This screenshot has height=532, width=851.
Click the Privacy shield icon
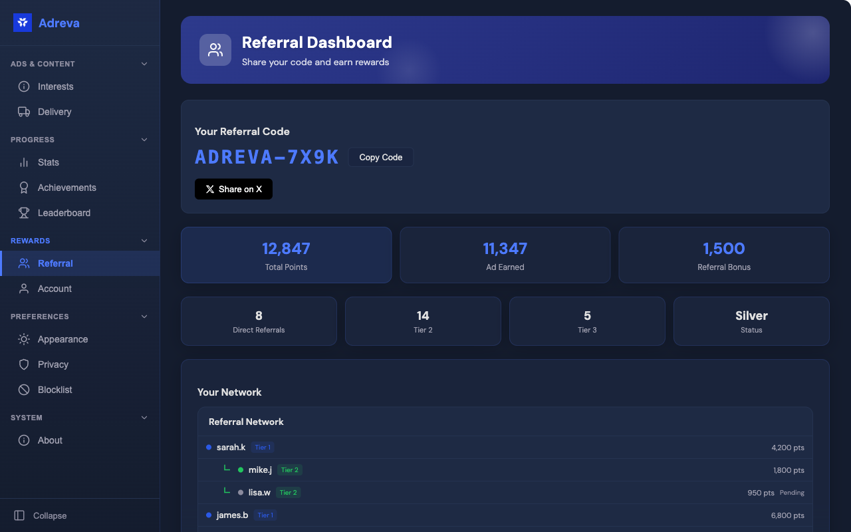[x=24, y=364]
